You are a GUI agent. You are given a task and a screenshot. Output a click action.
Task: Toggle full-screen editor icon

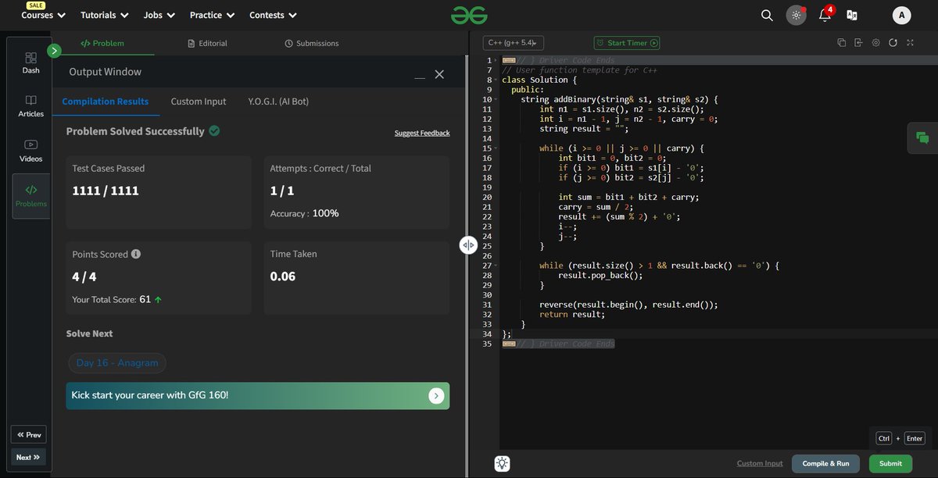pos(910,43)
